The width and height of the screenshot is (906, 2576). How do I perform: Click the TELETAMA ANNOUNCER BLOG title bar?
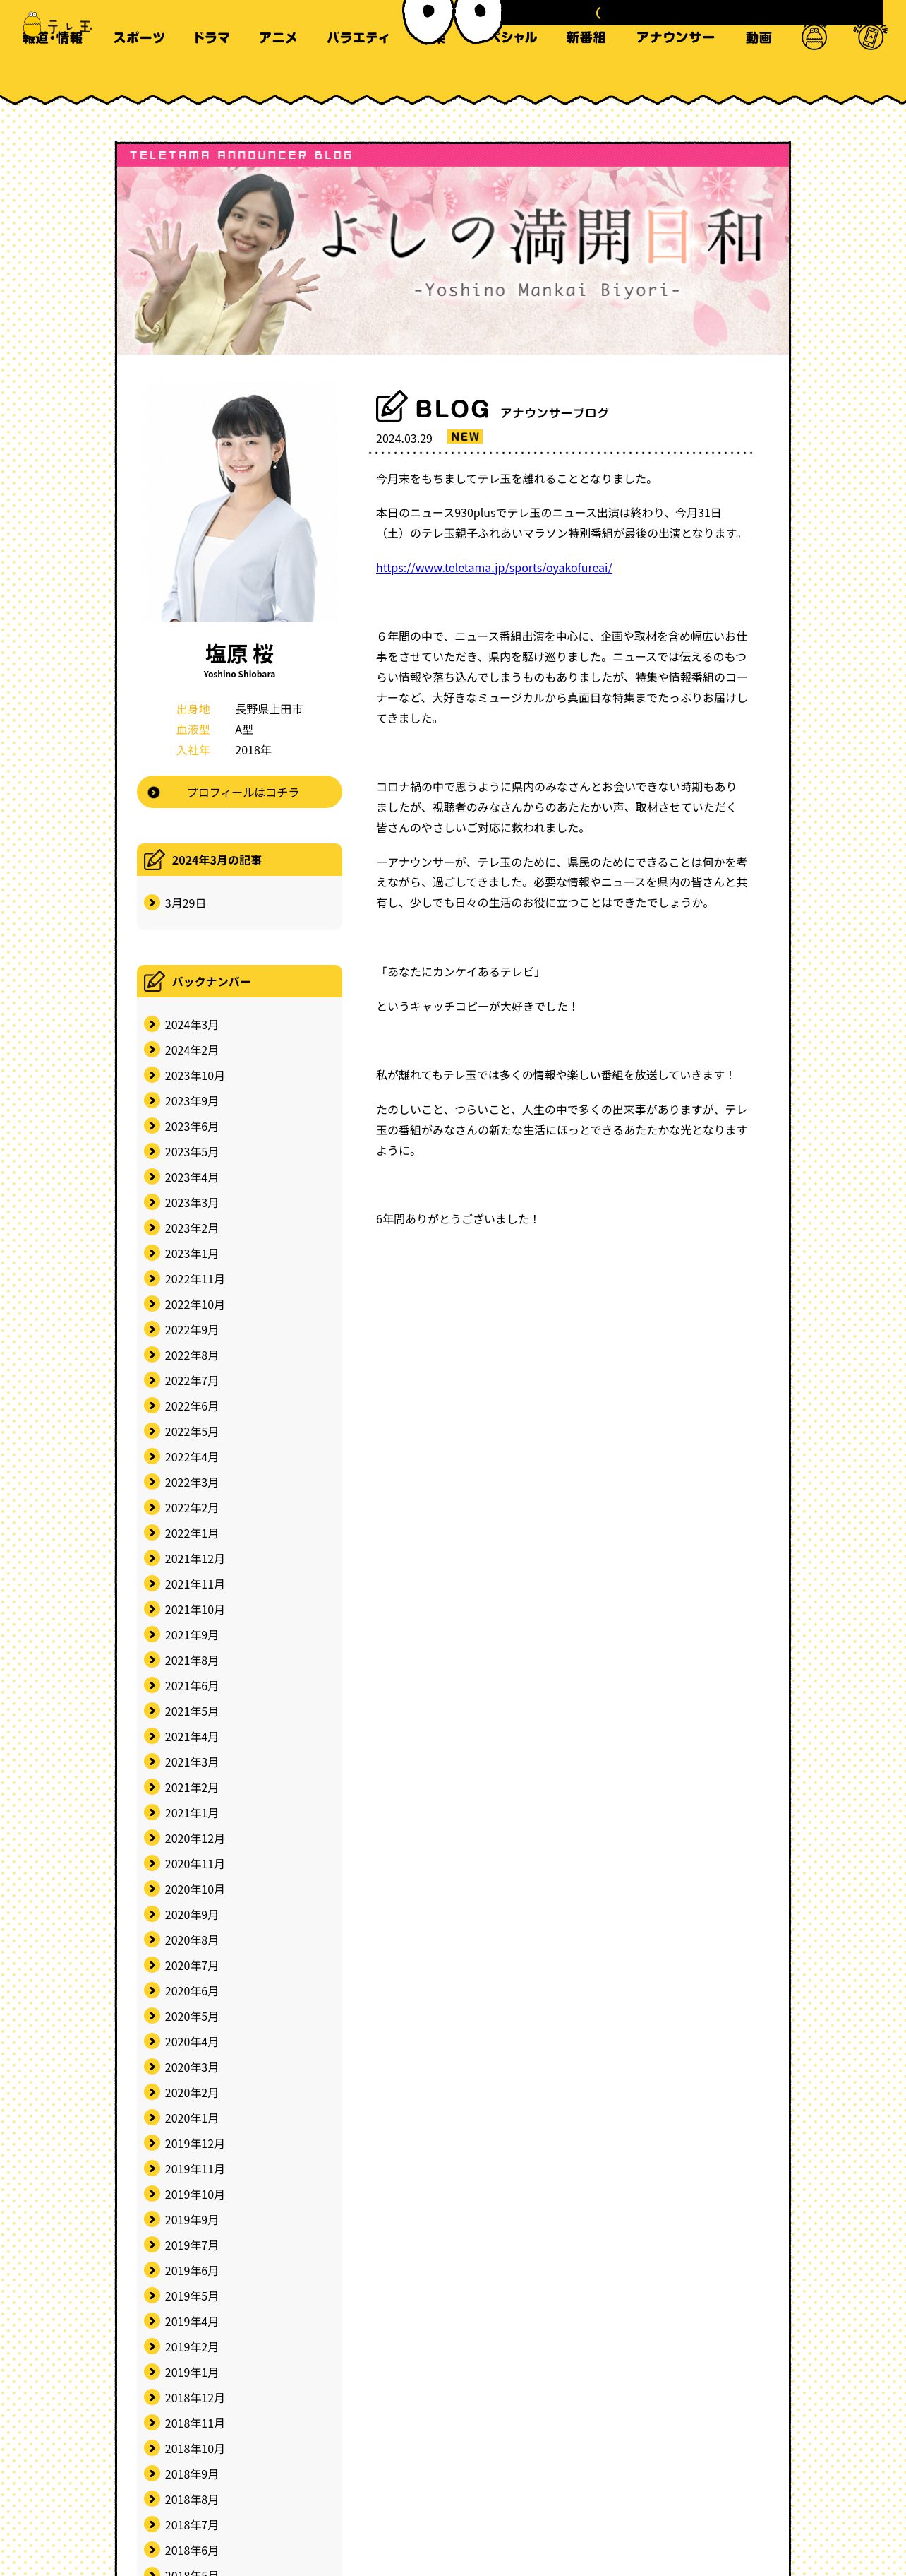(x=452, y=155)
